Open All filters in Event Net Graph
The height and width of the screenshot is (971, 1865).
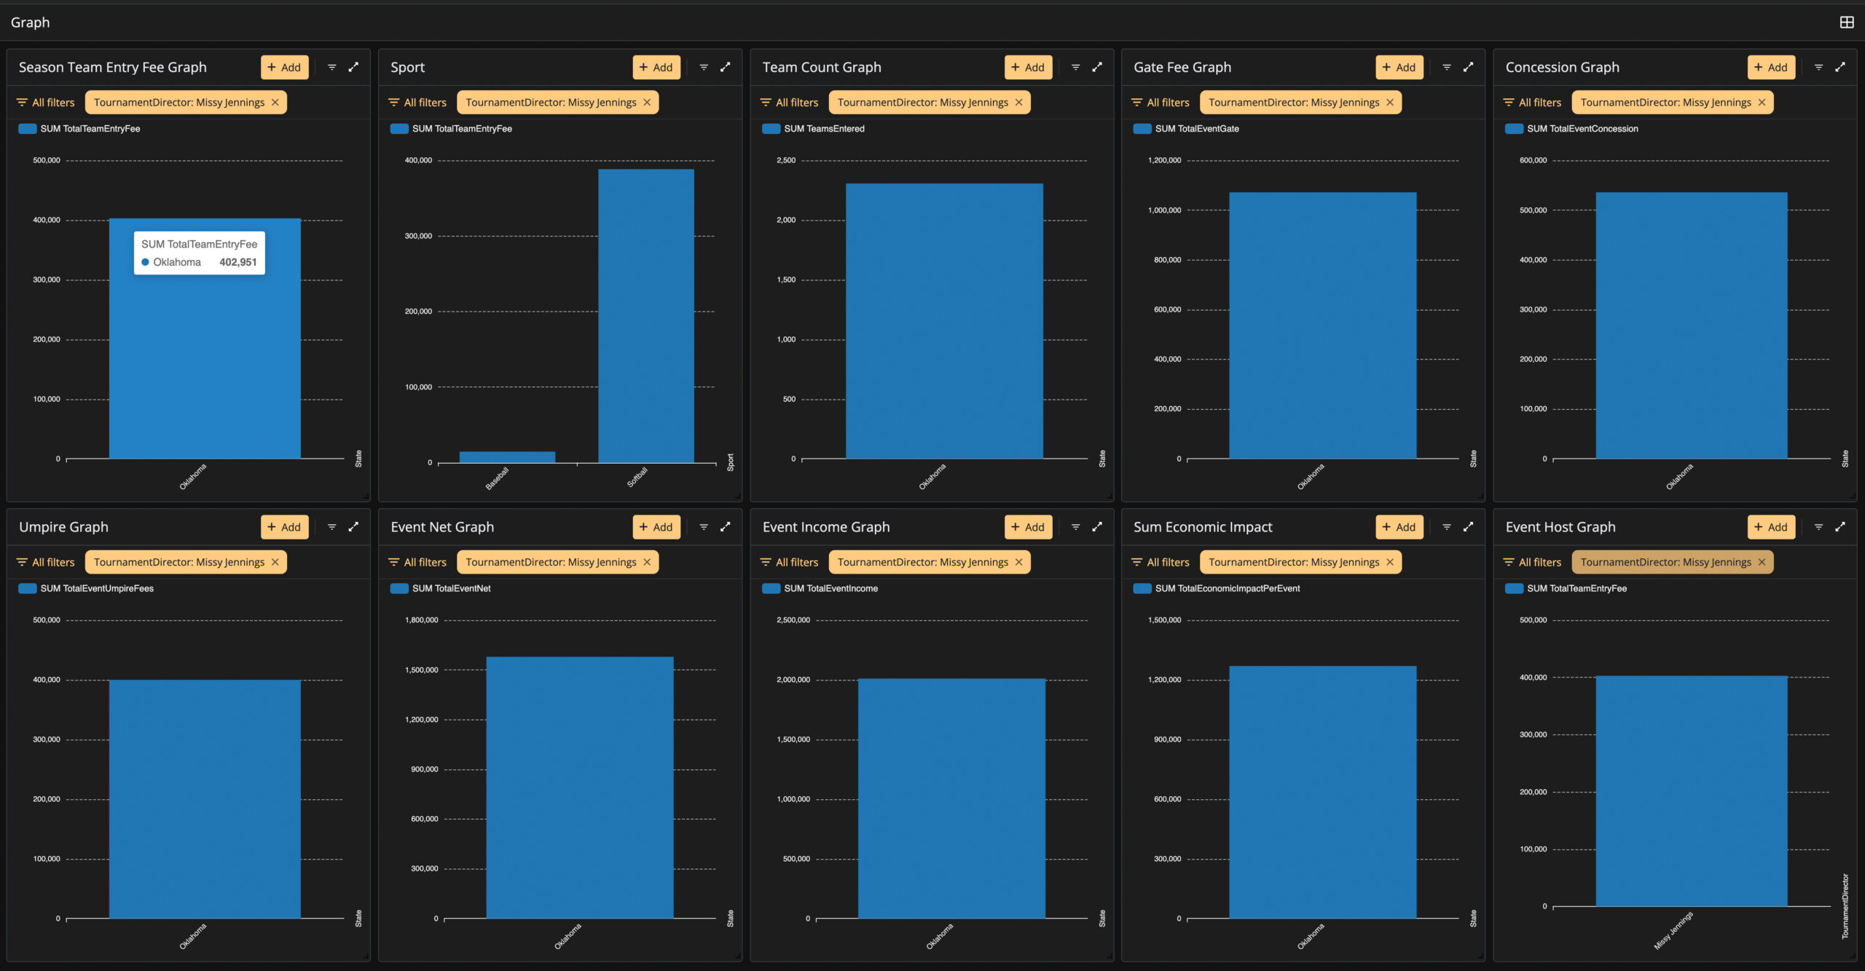click(x=417, y=563)
